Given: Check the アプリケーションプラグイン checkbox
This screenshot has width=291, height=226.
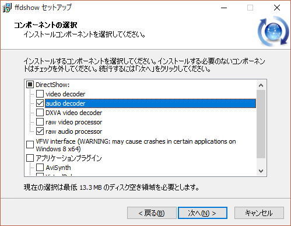Looking at the screenshot, I should pos(30,158).
